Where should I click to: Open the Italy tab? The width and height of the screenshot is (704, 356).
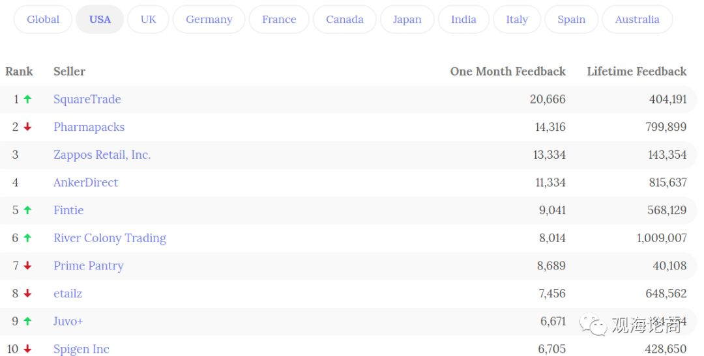click(x=517, y=20)
